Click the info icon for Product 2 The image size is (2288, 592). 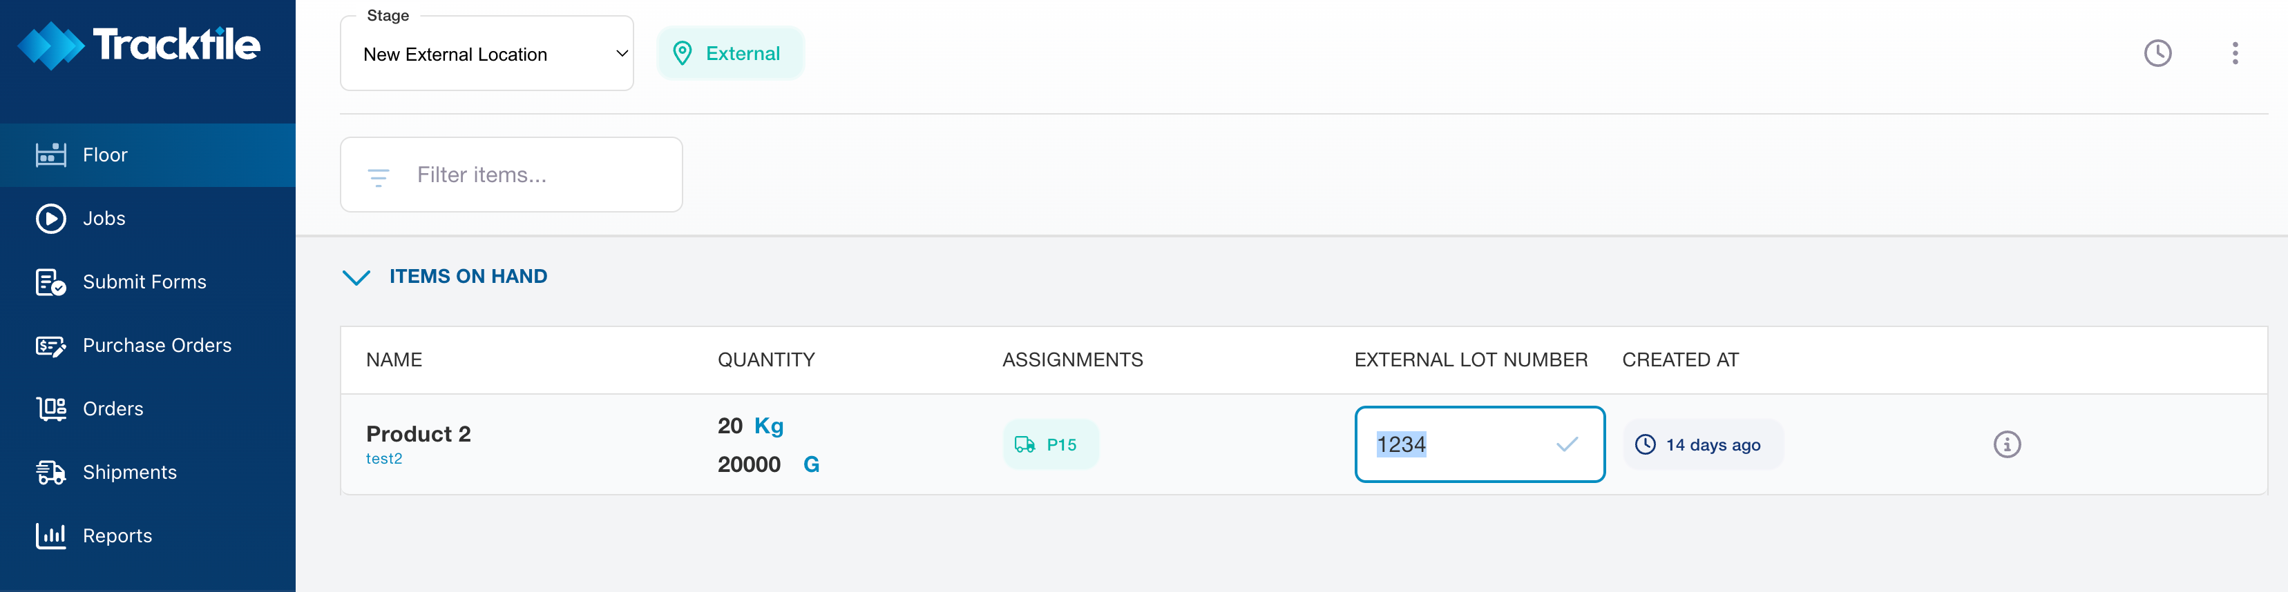(2006, 444)
